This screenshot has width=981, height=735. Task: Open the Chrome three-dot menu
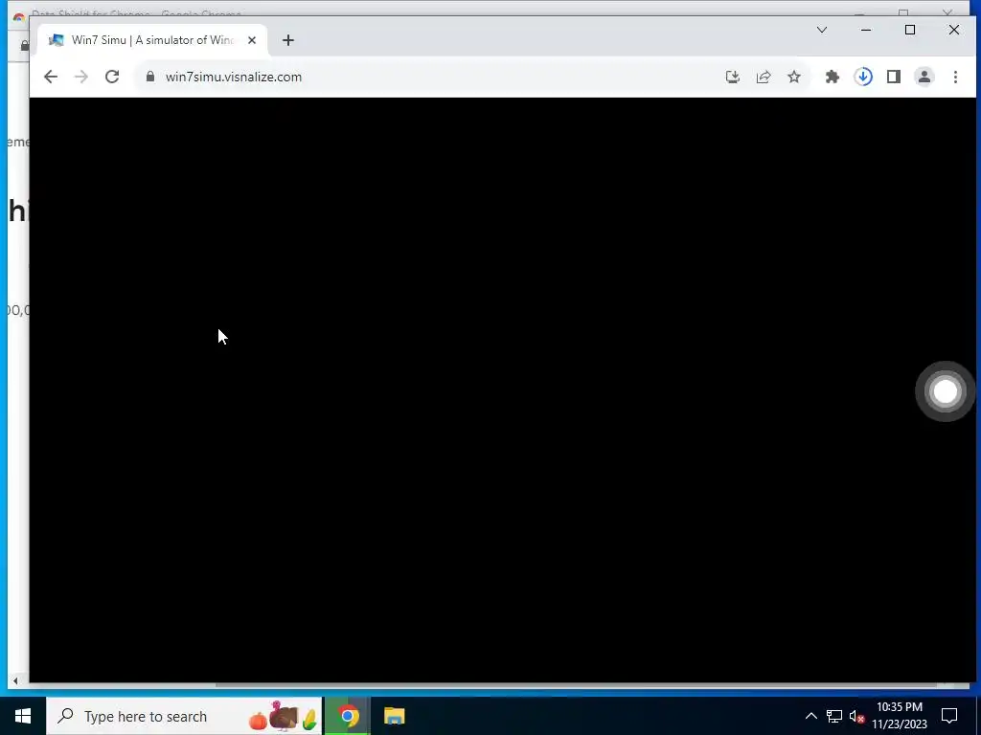955,77
